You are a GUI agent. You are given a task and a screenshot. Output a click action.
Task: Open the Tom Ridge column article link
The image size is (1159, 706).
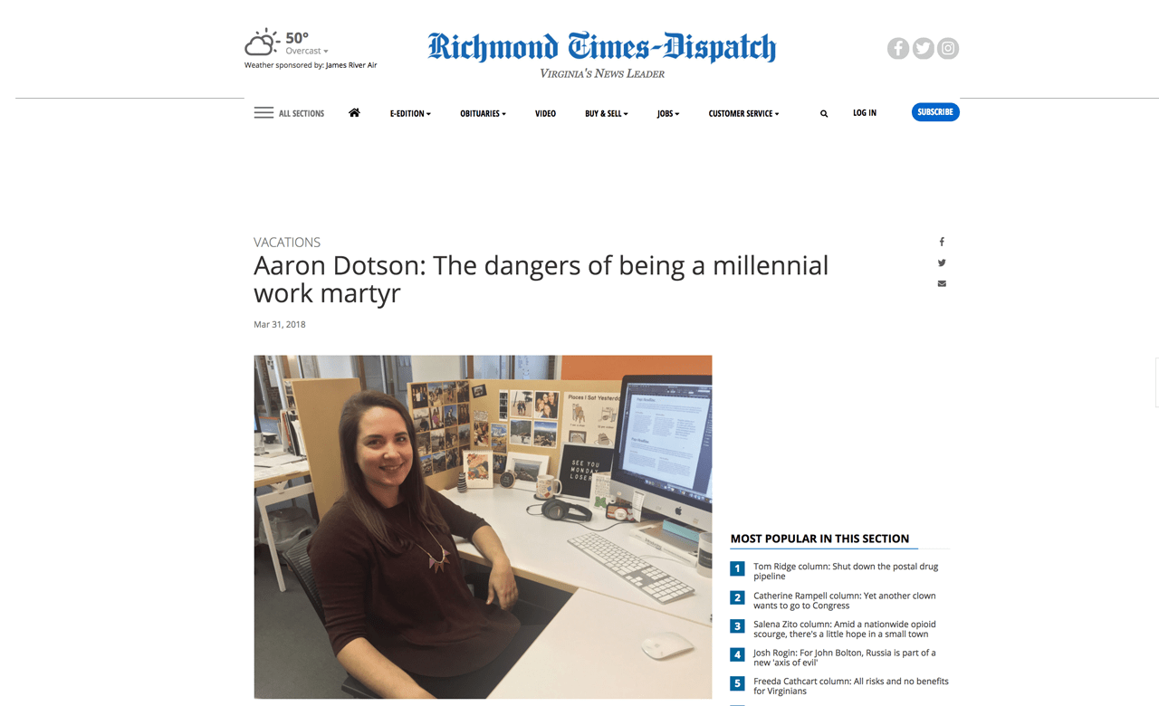(x=846, y=571)
